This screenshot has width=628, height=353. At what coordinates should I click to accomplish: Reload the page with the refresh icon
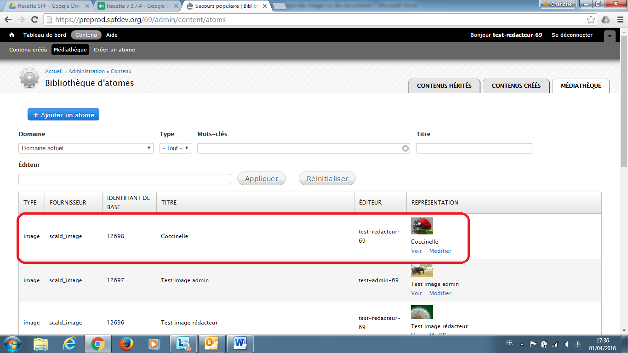click(x=34, y=20)
